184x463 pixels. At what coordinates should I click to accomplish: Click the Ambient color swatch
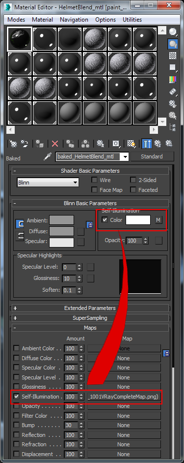pyautogui.click(x=61, y=220)
